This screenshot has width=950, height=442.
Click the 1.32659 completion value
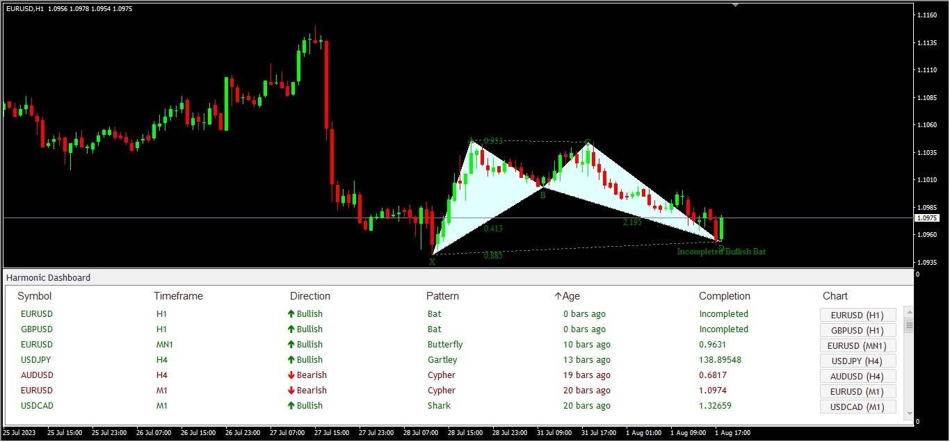click(716, 406)
